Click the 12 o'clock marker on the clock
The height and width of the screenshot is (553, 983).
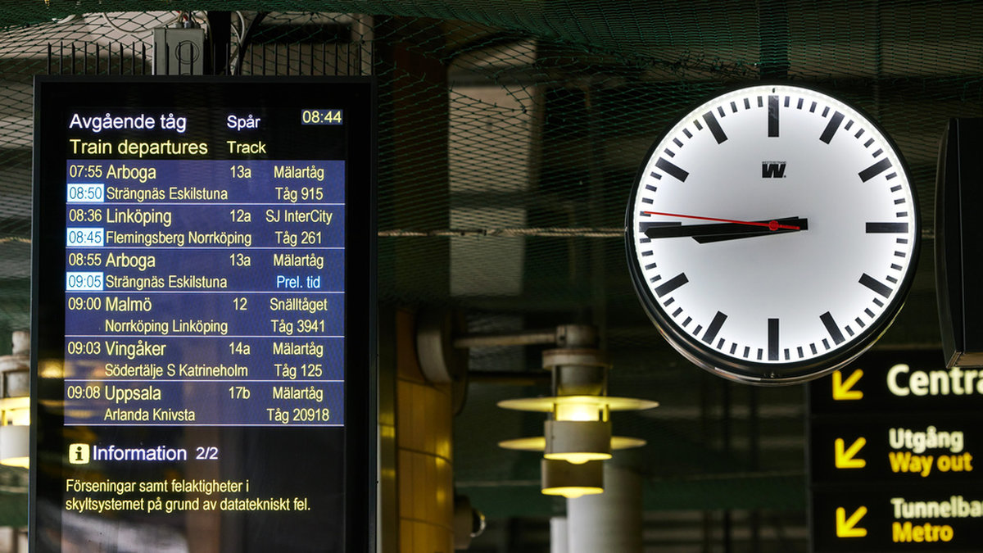tap(773, 116)
